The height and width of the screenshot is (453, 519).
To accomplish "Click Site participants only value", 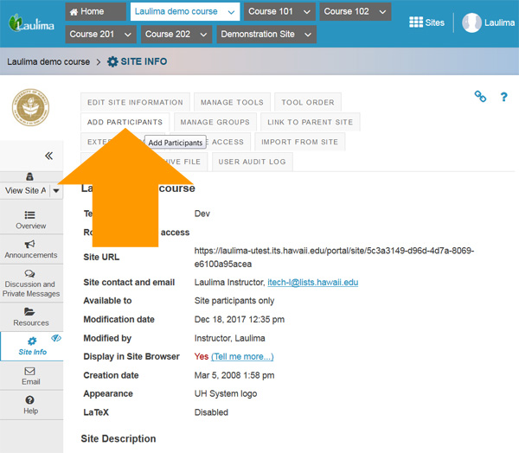I will click(x=234, y=301).
